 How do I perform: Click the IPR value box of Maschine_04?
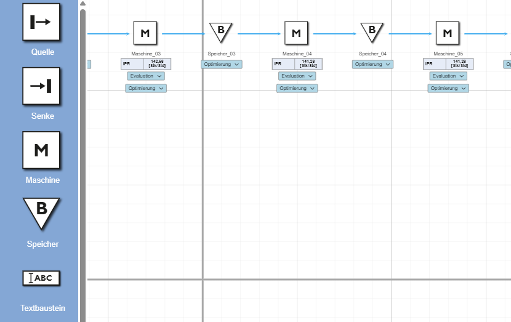coord(297,64)
